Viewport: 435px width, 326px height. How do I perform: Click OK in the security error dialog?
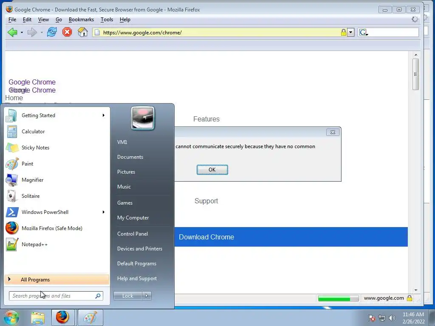click(212, 170)
